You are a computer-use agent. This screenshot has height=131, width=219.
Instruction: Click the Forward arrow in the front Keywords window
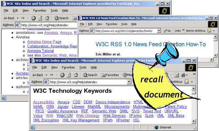pyautogui.click(x=52, y=75)
